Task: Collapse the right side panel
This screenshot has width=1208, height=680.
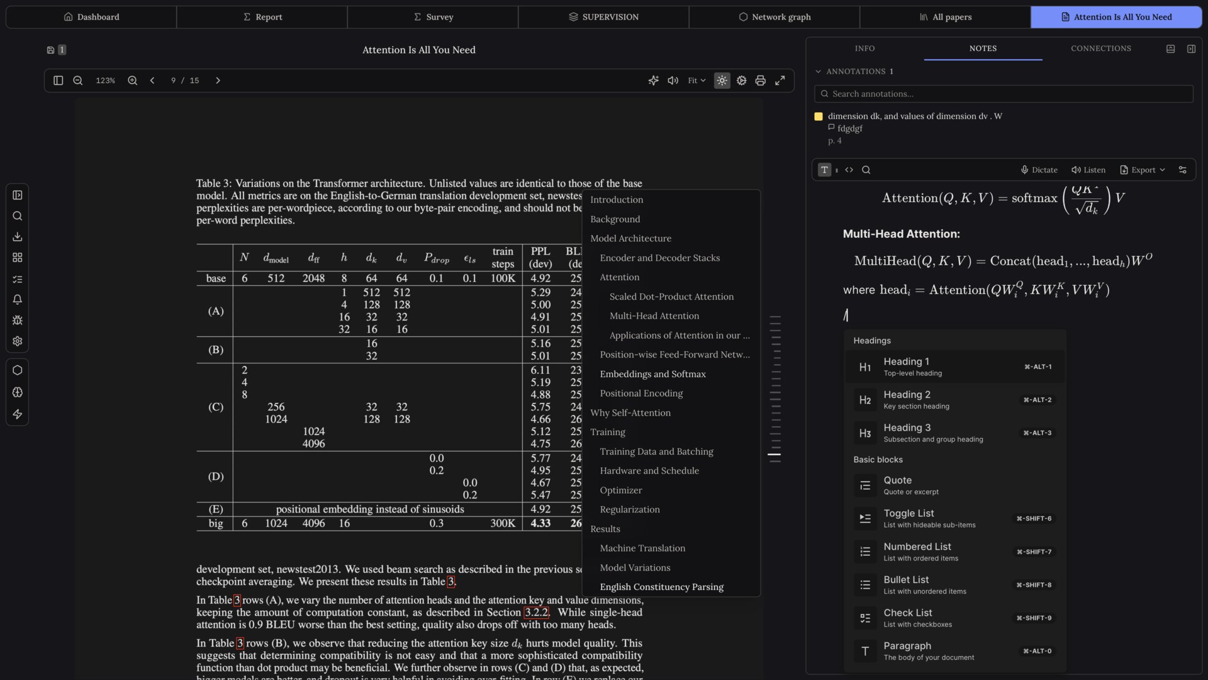Action: click(1192, 49)
